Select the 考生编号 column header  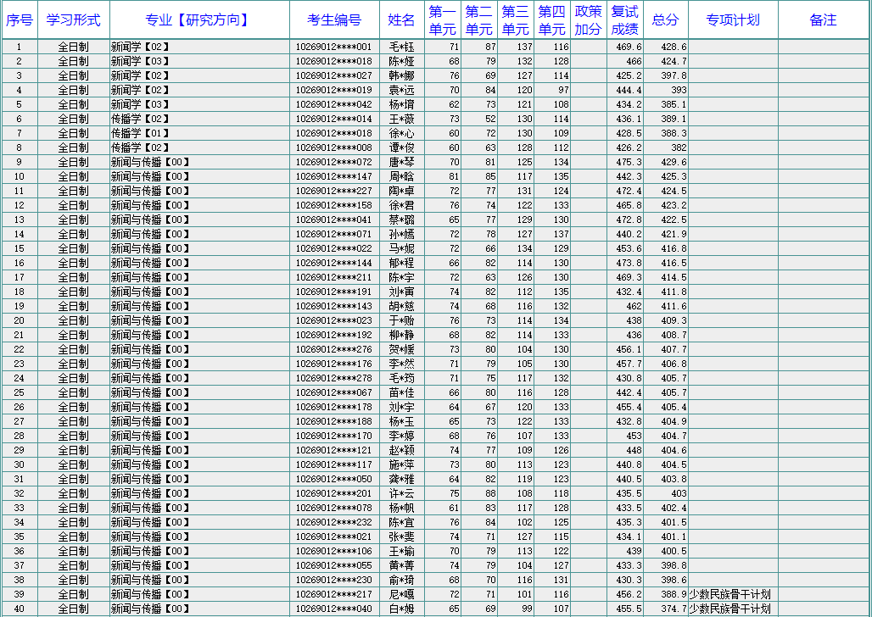[x=333, y=20]
